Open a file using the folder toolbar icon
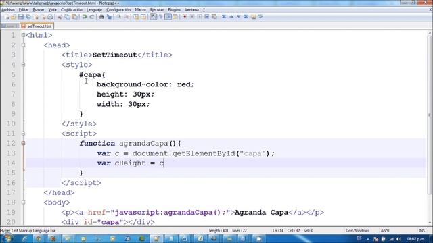Screen dimensions: 433x243 click(x=14, y=17)
